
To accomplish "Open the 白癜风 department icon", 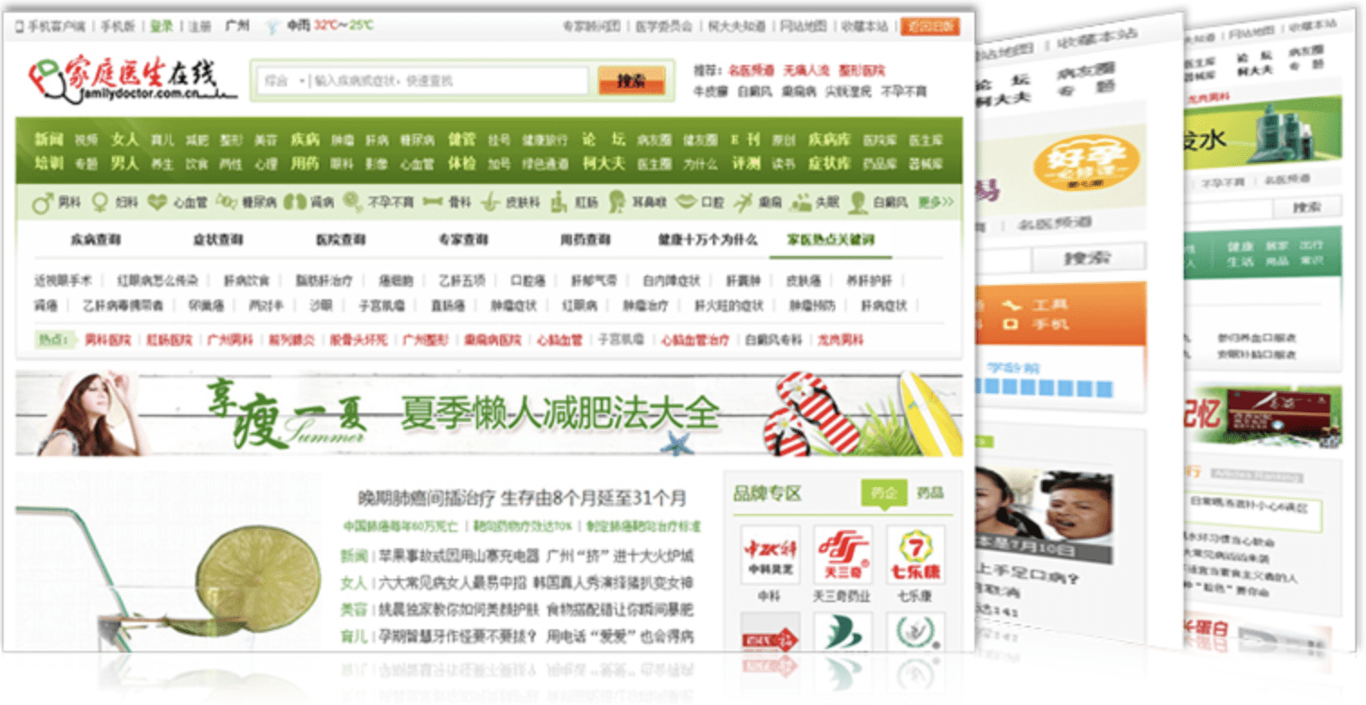I will 858,202.
